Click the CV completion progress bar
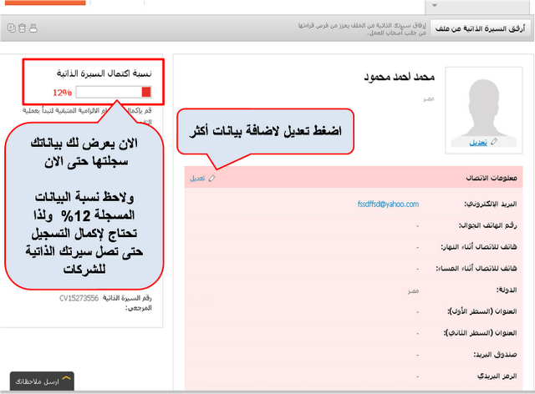 click(x=114, y=92)
